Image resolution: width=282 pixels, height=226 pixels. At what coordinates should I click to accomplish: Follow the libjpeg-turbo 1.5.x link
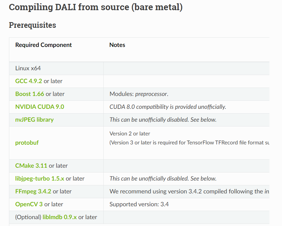pos(40,178)
